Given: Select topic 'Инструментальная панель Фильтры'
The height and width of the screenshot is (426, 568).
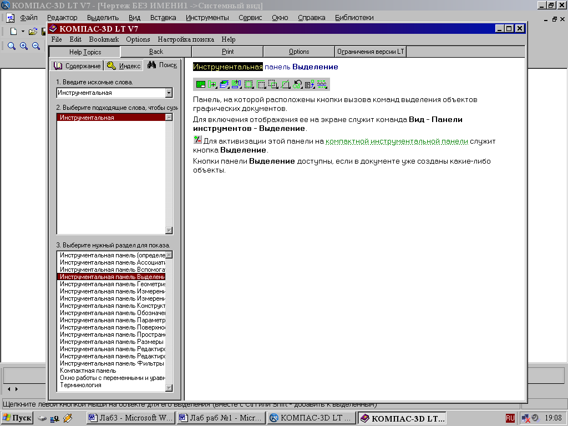Looking at the screenshot, I should pos(111,363).
